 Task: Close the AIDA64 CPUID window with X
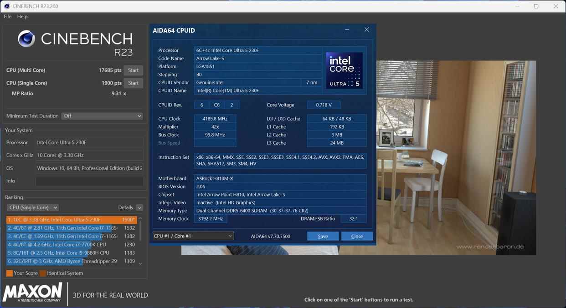pos(366,30)
